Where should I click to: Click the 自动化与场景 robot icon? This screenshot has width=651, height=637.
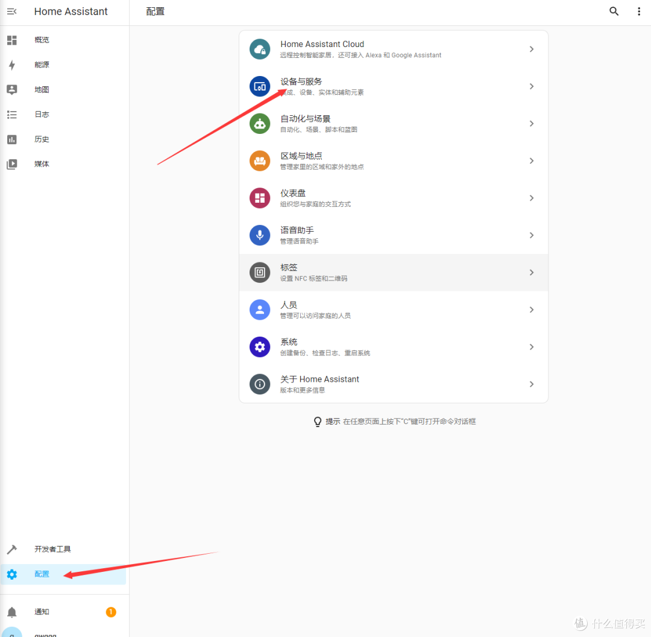point(260,124)
